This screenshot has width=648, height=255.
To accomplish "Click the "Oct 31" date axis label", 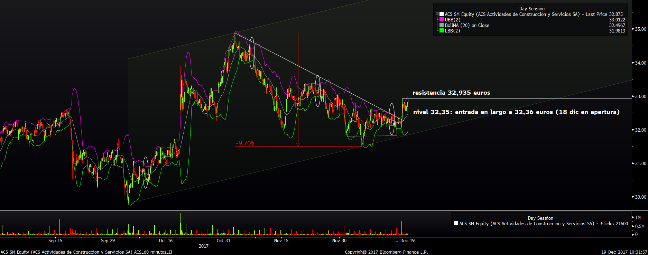I will click(x=223, y=240).
